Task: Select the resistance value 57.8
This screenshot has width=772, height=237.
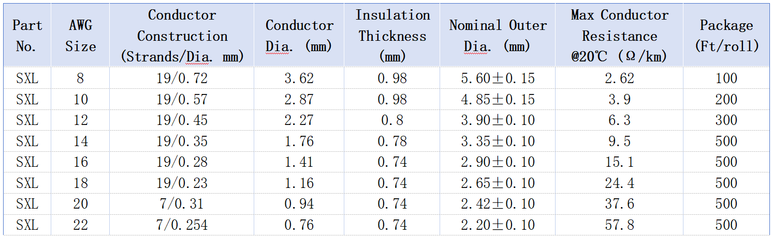Action: pos(619,226)
